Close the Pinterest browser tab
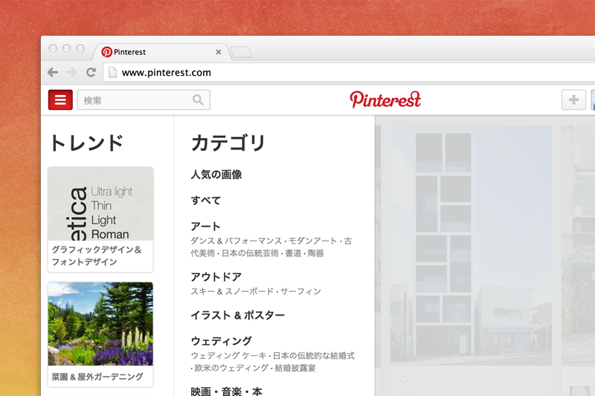595x396 pixels. click(218, 52)
